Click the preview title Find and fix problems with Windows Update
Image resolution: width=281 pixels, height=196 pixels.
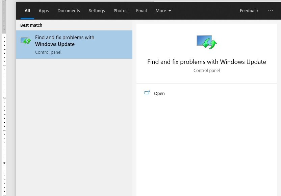[x=206, y=62]
